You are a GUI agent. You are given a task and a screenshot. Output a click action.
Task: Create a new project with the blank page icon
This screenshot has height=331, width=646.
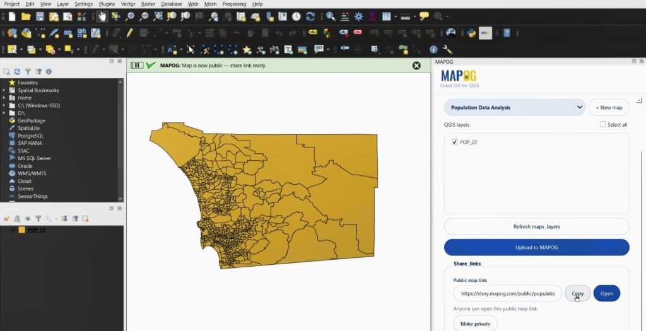[x=13, y=16]
